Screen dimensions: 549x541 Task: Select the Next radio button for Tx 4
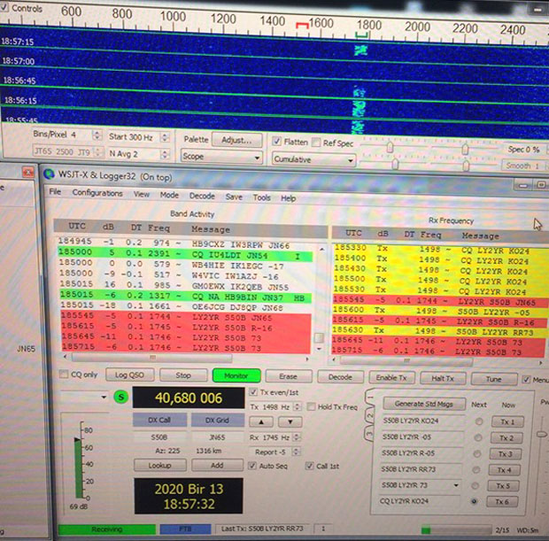(476, 469)
